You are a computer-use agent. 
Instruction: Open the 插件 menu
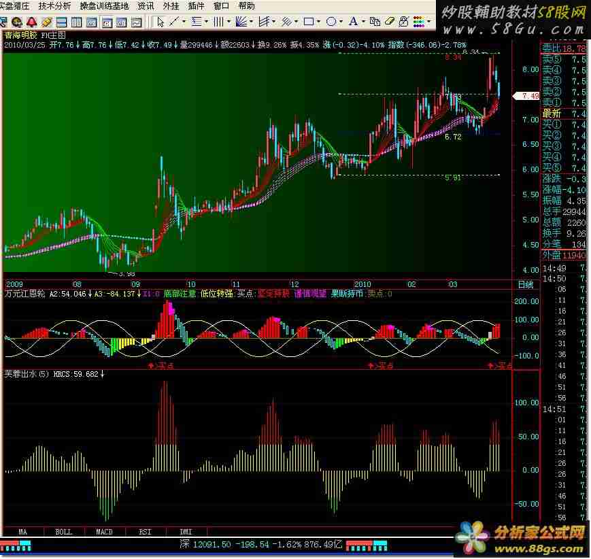pos(197,6)
